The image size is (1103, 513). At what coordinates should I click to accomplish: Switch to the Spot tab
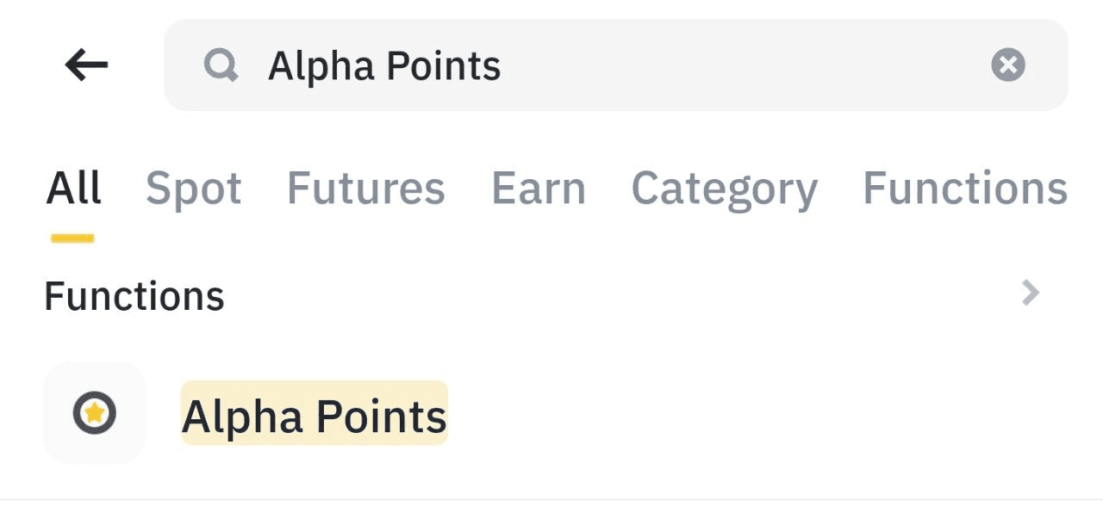194,188
